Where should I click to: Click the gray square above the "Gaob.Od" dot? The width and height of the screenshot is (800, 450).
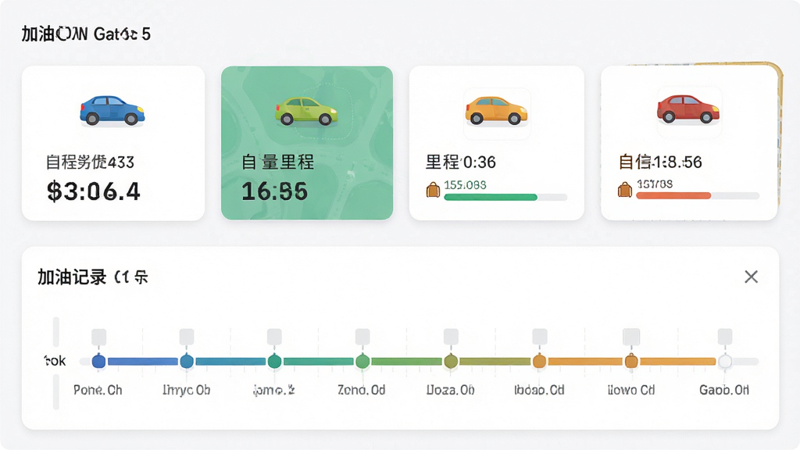tap(725, 337)
